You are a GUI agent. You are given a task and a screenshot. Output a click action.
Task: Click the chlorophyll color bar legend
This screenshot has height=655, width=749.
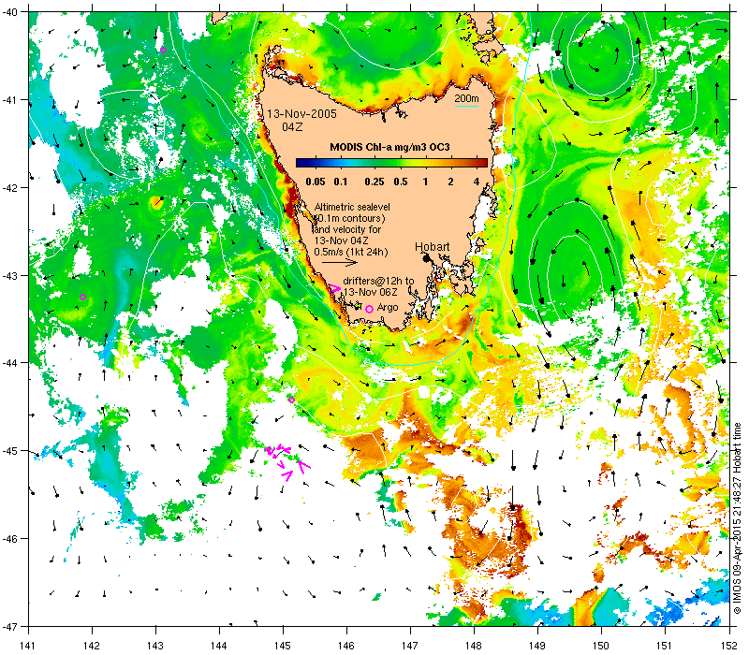point(391,163)
